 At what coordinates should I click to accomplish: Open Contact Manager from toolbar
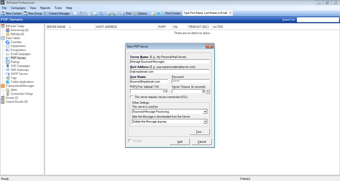click(x=57, y=14)
